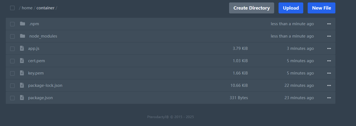The image size is (356, 126).
Task: Click the Upload button
Action: 291,8
